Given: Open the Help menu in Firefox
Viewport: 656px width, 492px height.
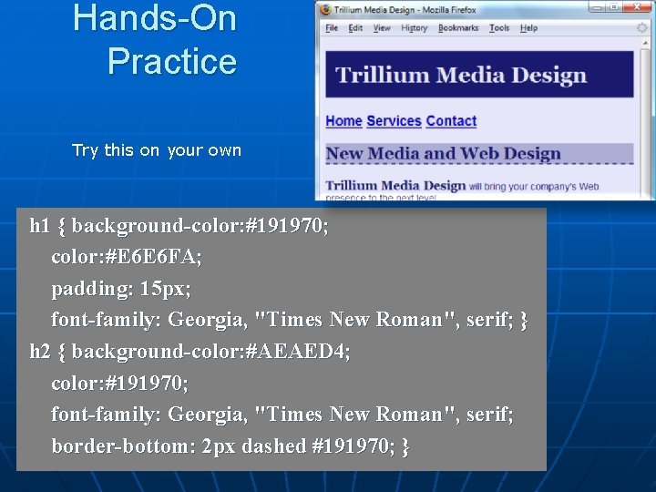Looking at the screenshot, I should click(x=528, y=28).
